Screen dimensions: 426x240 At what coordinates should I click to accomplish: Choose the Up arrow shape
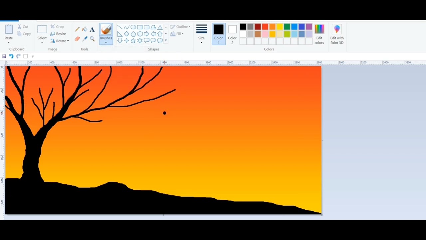160,34
